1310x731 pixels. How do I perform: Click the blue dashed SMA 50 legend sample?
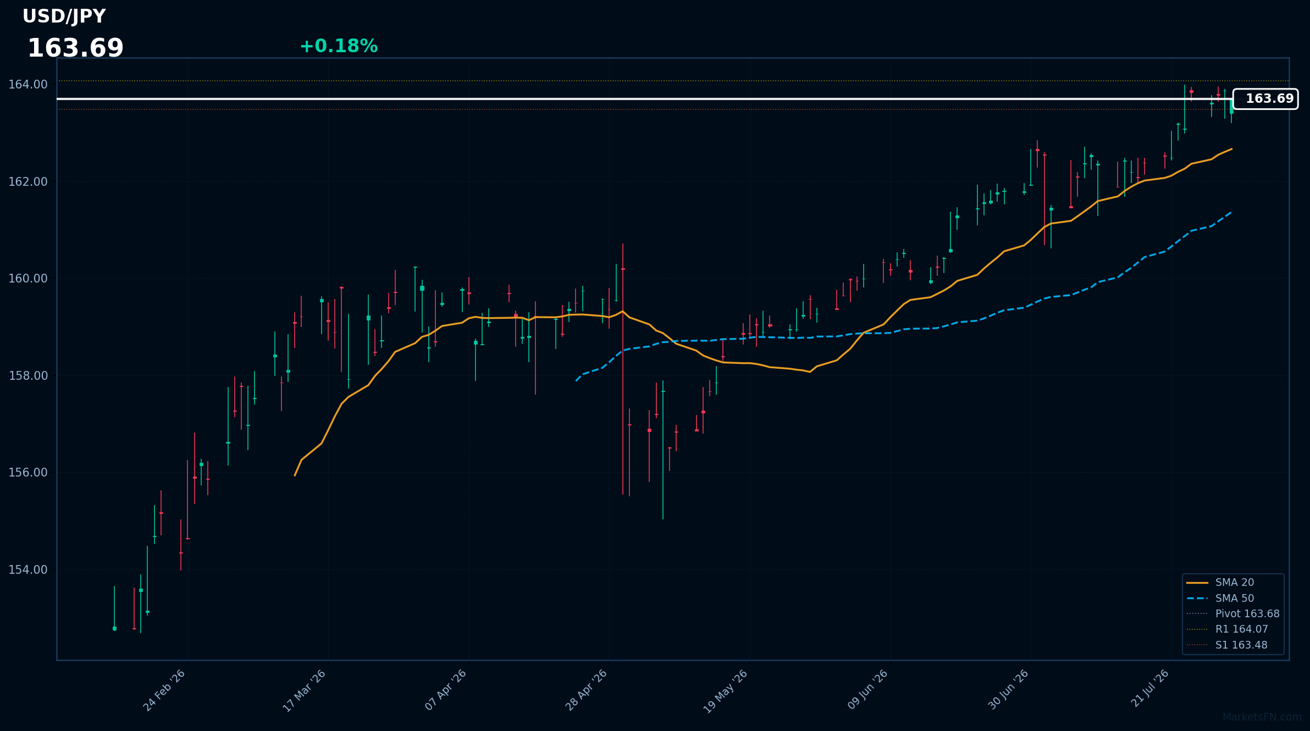tap(1197, 599)
